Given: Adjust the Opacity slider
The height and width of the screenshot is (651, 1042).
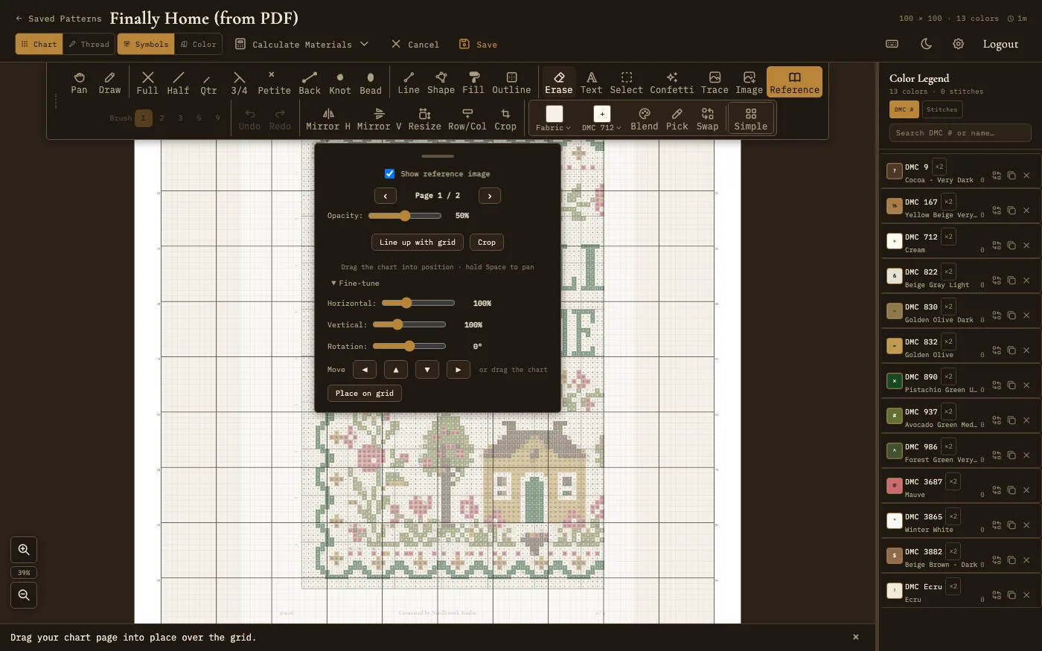Looking at the screenshot, I should click(x=405, y=216).
